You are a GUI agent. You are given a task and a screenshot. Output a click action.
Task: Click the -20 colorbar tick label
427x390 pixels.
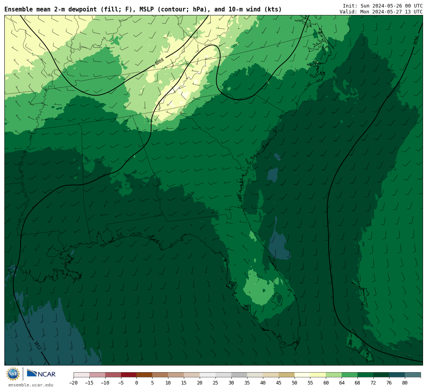point(74,382)
